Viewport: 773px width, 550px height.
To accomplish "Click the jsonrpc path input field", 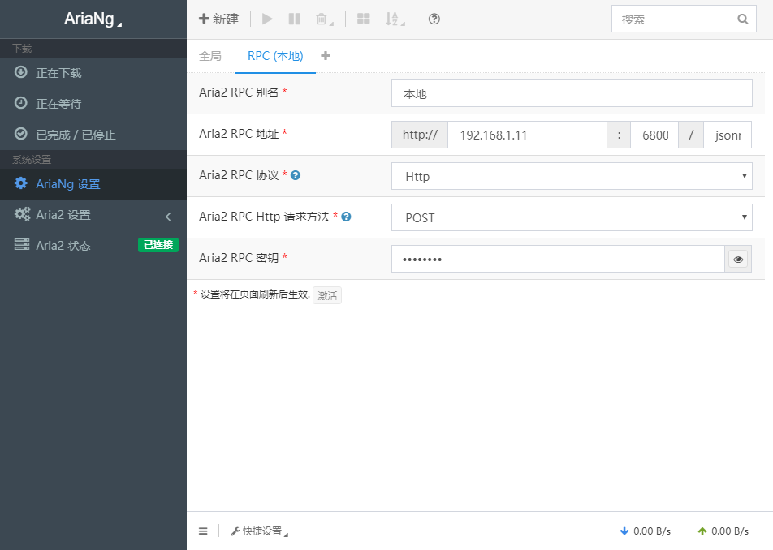I will click(x=728, y=135).
